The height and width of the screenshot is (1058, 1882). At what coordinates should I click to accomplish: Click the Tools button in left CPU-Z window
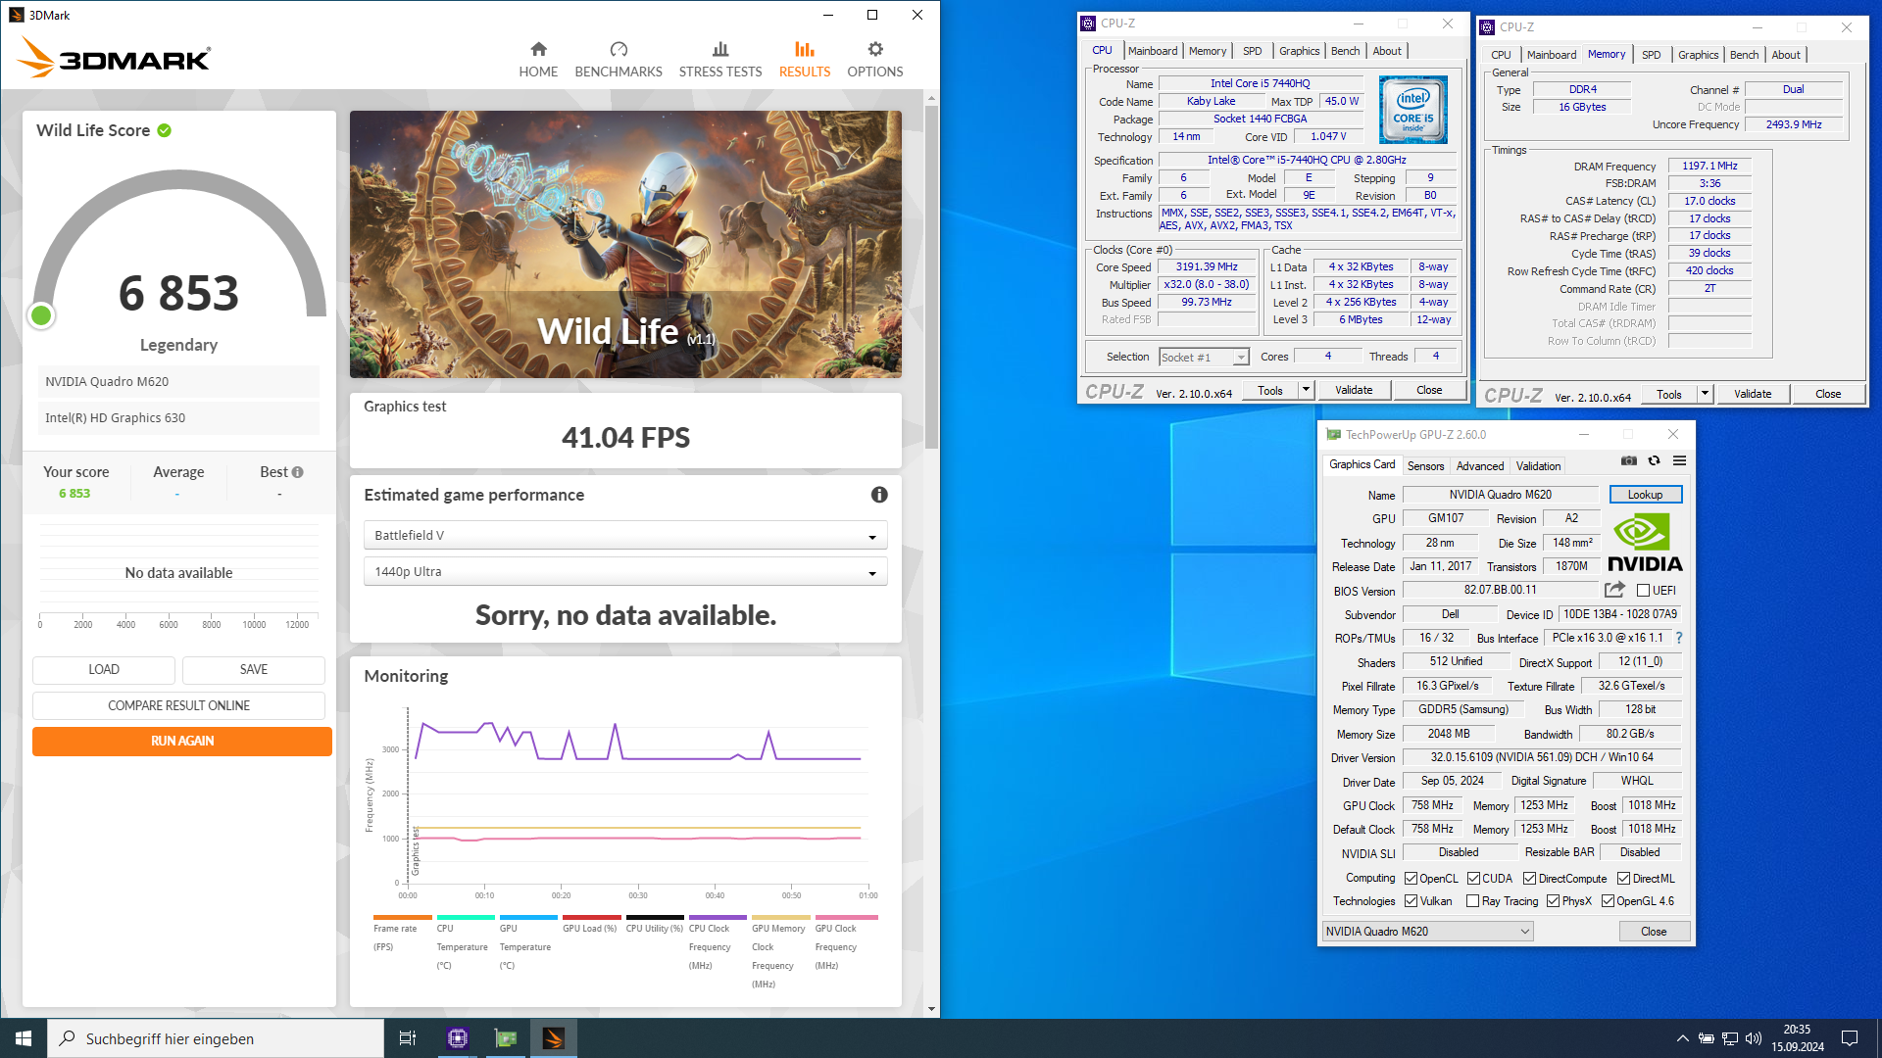tap(1270, 390)
